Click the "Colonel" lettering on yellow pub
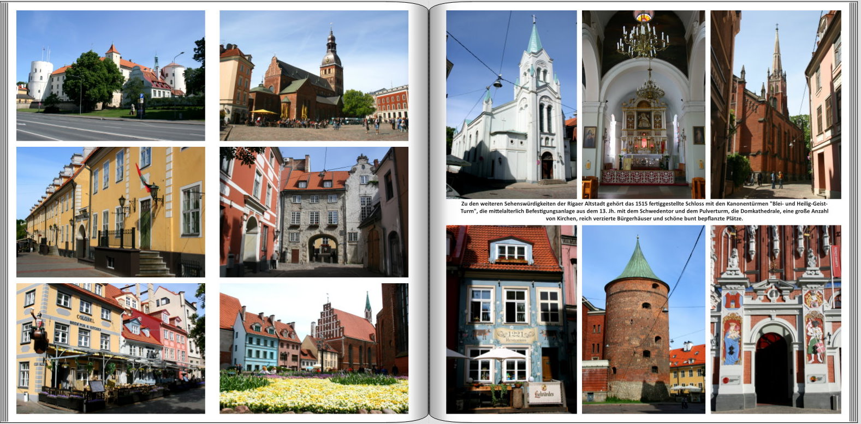The image size is (861, 424). tap(85, 318)
